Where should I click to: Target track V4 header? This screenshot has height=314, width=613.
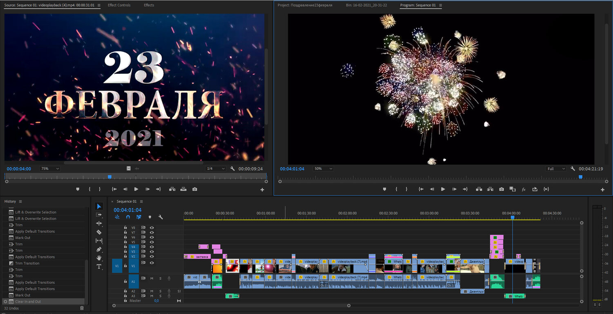[x=133, y=247]
